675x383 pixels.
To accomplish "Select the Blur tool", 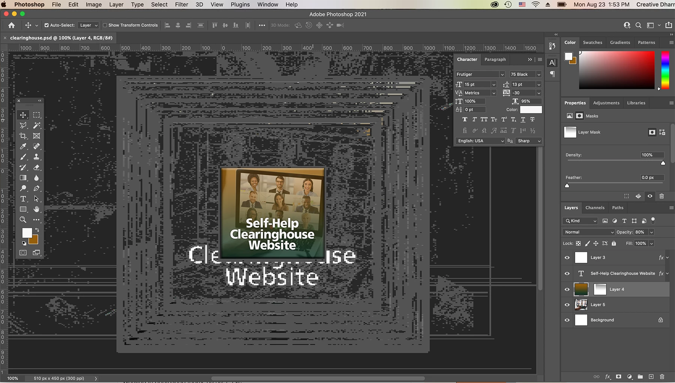I will [x=36, y=178].
